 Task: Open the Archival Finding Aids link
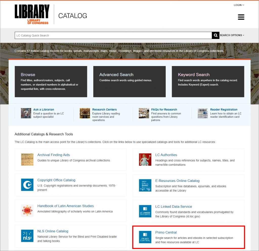54,155
